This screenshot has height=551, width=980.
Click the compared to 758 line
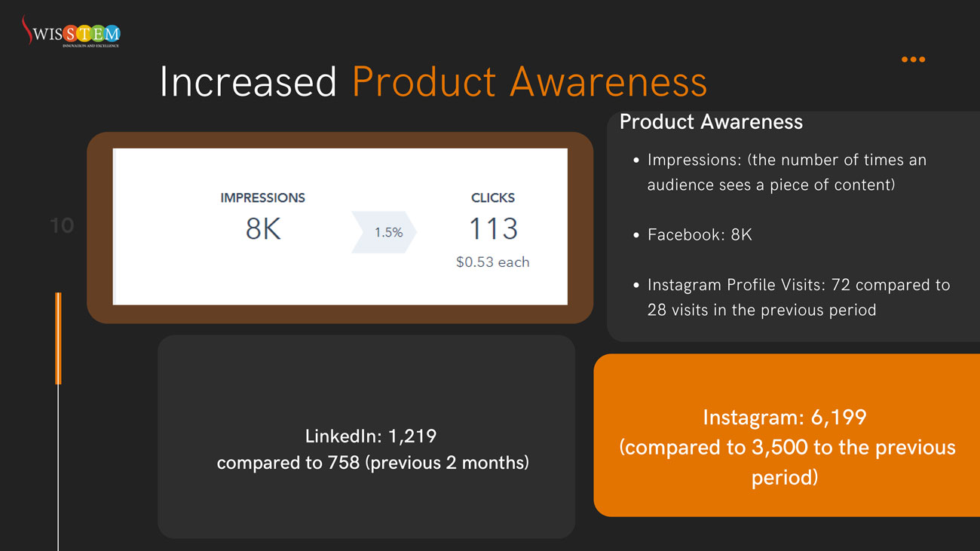coord(372,463)
